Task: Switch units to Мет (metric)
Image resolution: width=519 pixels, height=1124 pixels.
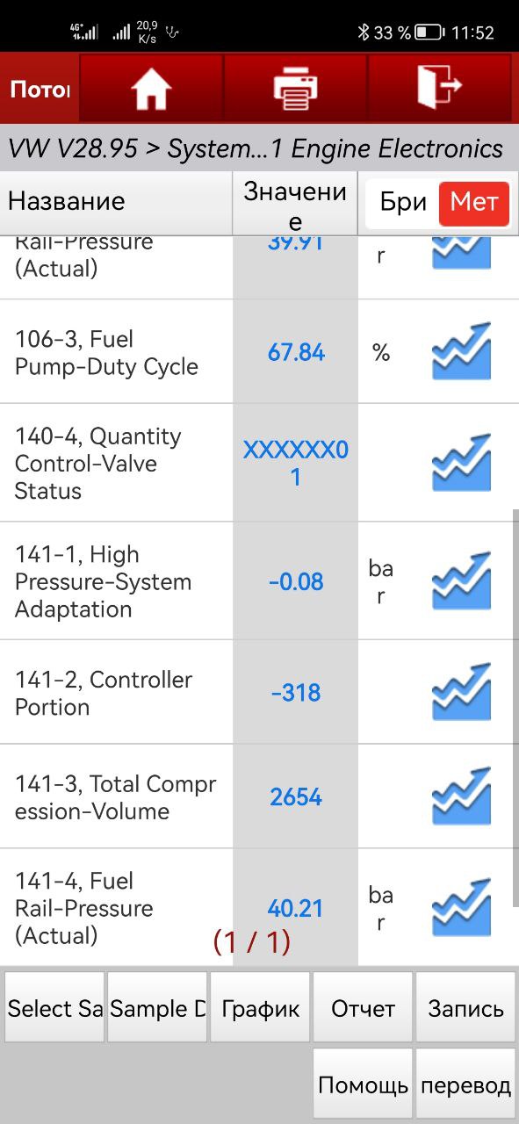Action: pos(474,203)
